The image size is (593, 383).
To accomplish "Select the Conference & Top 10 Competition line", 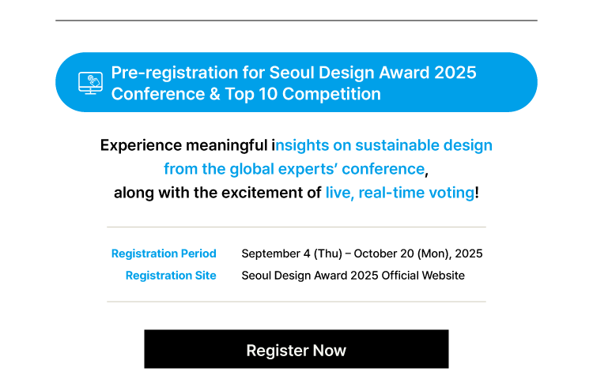I will [245, 94].
